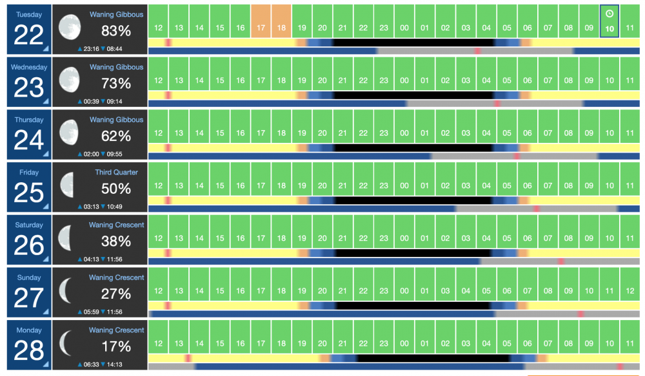Image resolution: width=645 pixels, height=376 pixels.
Task: Select hour 21 cell on Saturday row
Action: pos(342,231)
